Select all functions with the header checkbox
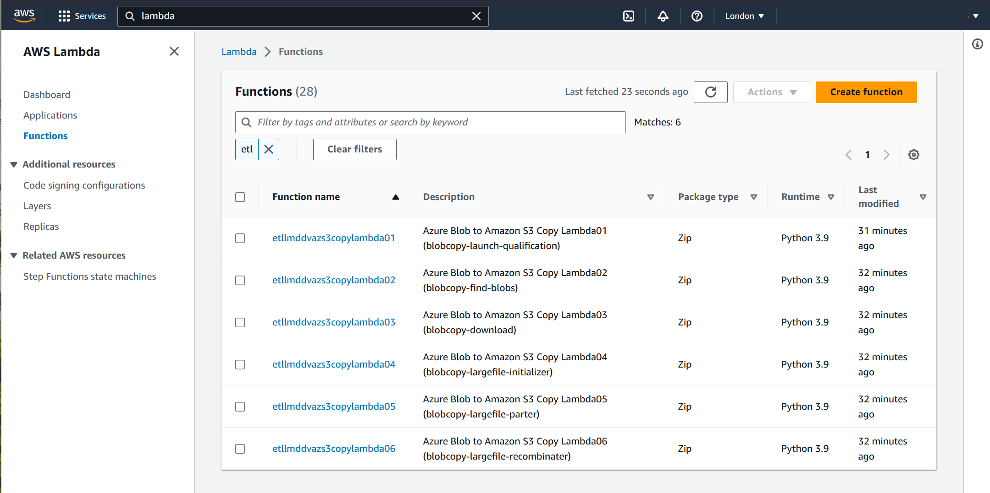 click(x=240, y=197)
